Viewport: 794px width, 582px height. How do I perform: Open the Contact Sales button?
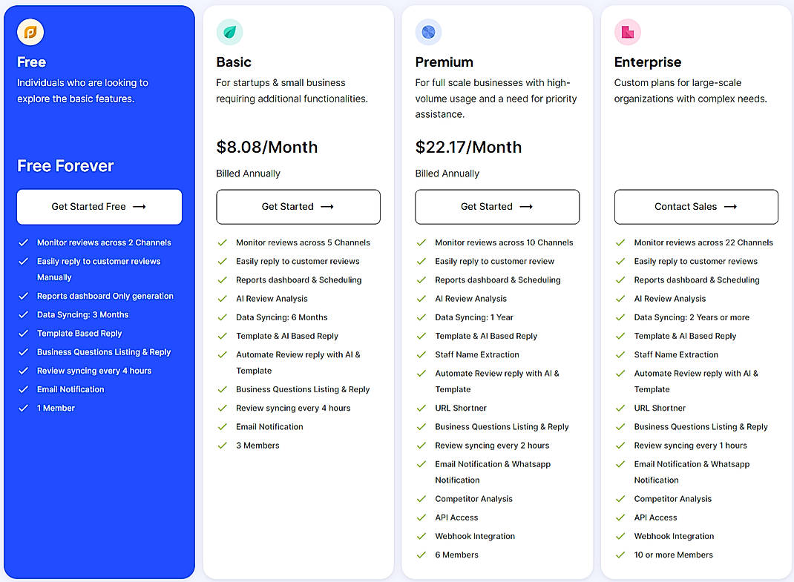696,207
